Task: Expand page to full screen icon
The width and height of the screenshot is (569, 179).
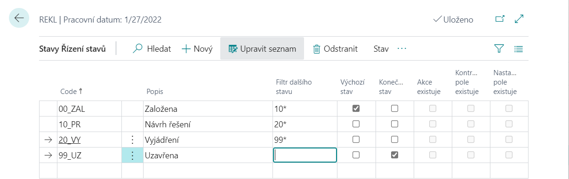Action: [x=520, y=19]
